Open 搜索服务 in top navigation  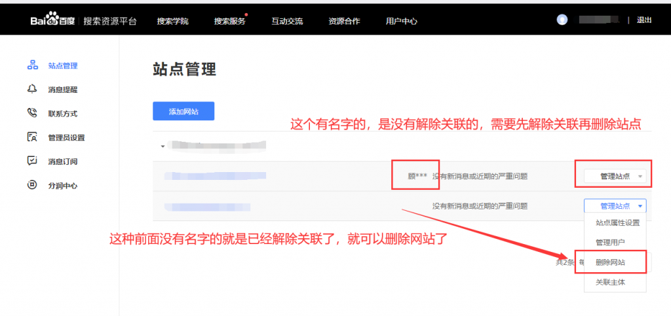coord(230,21)
